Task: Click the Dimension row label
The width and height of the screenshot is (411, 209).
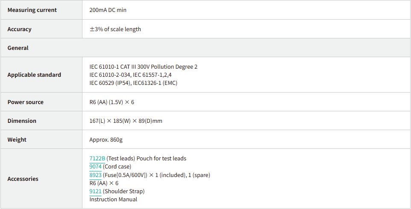Action: tap(22, 121)
